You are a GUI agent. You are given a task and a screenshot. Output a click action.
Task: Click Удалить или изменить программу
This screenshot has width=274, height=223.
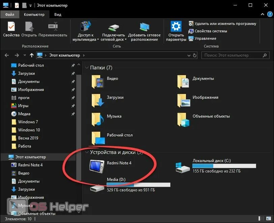222,24
